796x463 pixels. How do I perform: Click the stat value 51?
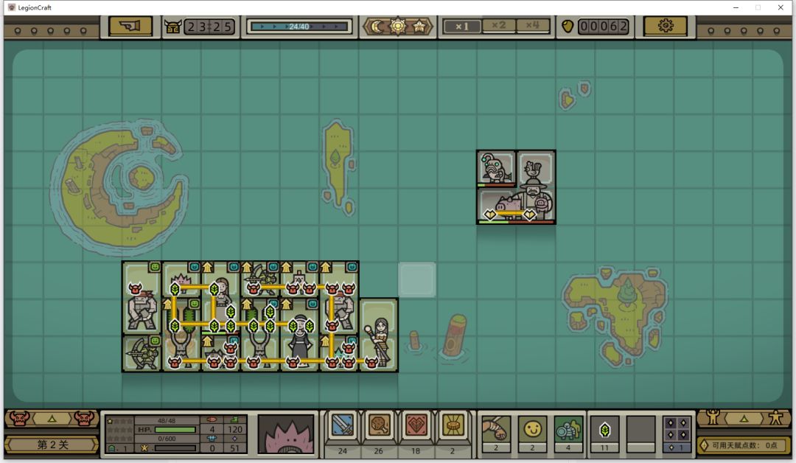click(x=234, y=448)
